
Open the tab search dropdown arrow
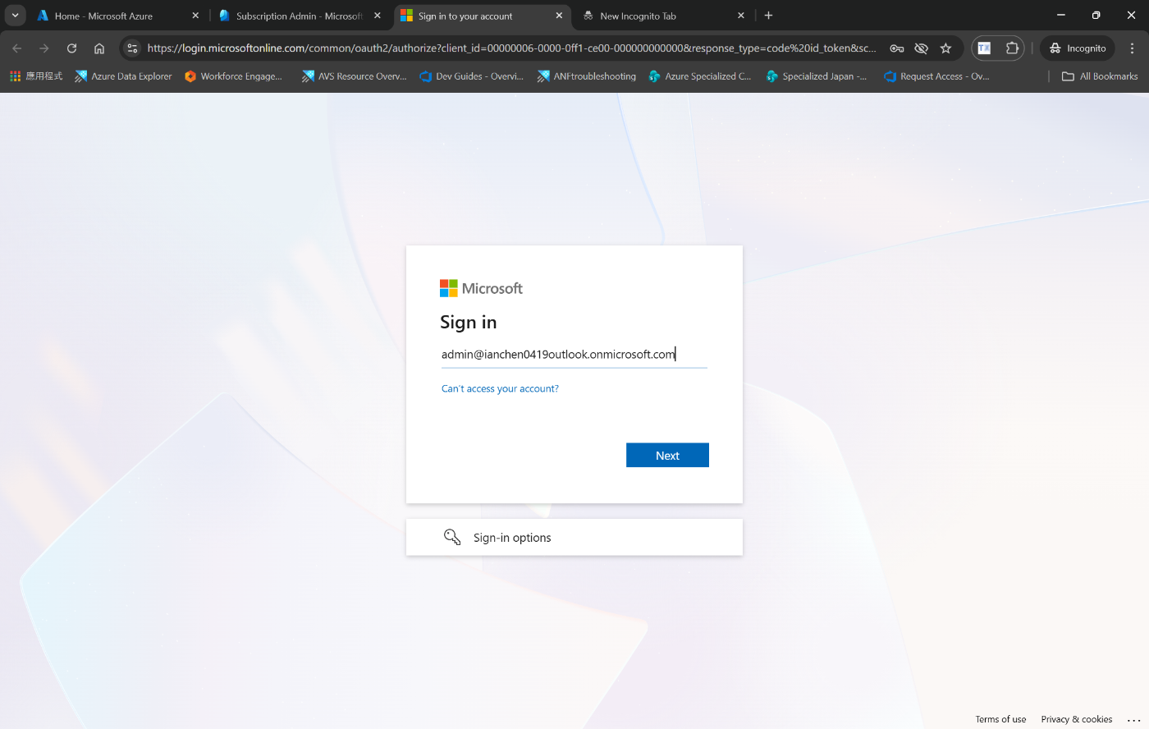pyautogui.click(x=15, y=16)
